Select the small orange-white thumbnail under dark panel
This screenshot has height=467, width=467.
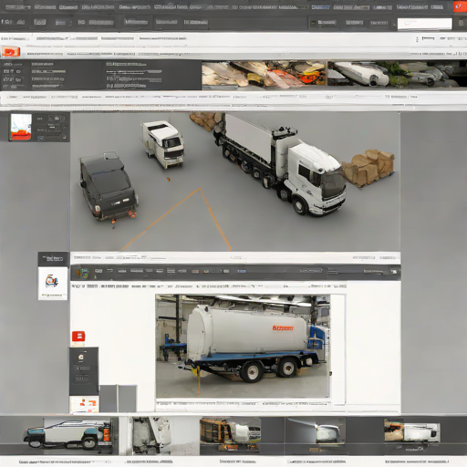point(84,404)
